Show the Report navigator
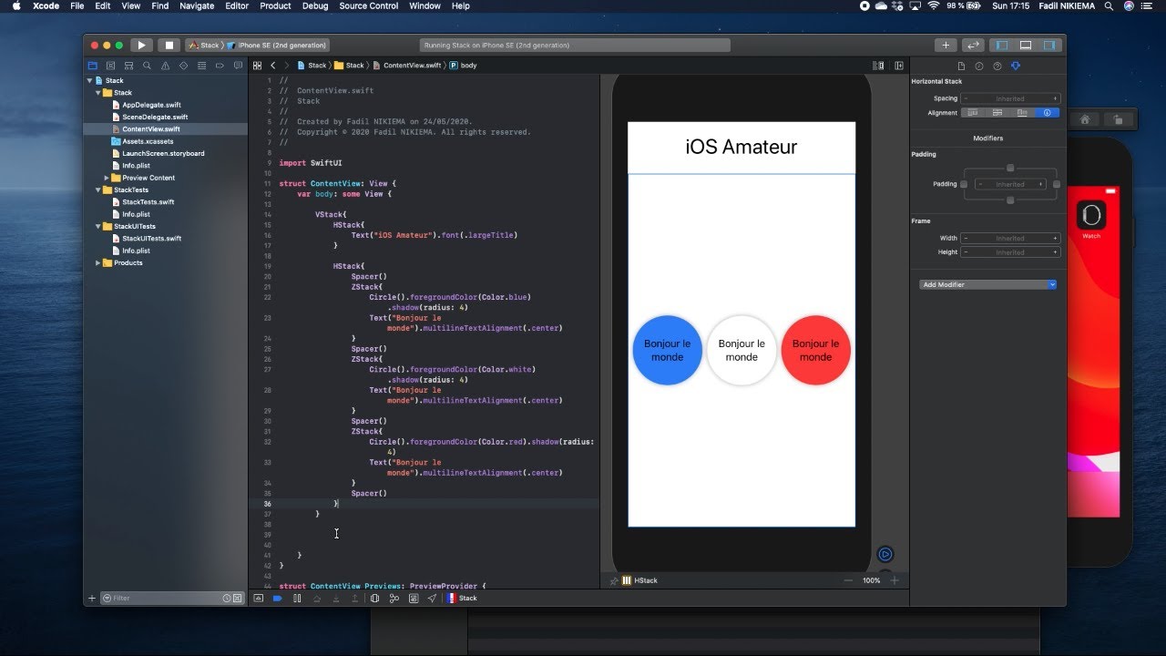 click(x=238, y=66)
